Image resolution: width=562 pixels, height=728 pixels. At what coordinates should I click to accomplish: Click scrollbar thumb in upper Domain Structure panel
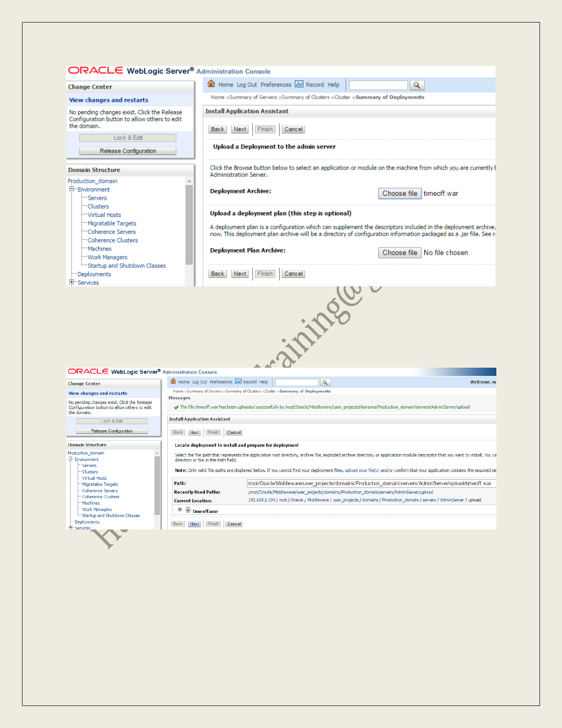click(189, 224)
